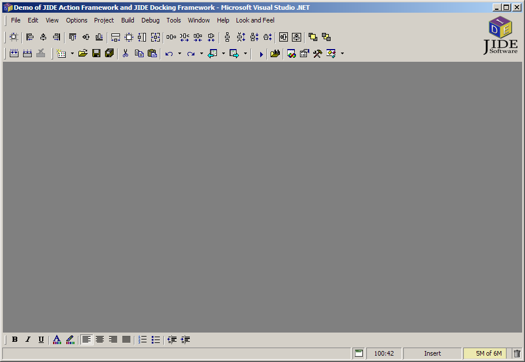Select center text alignment in formatting bar

[100, 339]
